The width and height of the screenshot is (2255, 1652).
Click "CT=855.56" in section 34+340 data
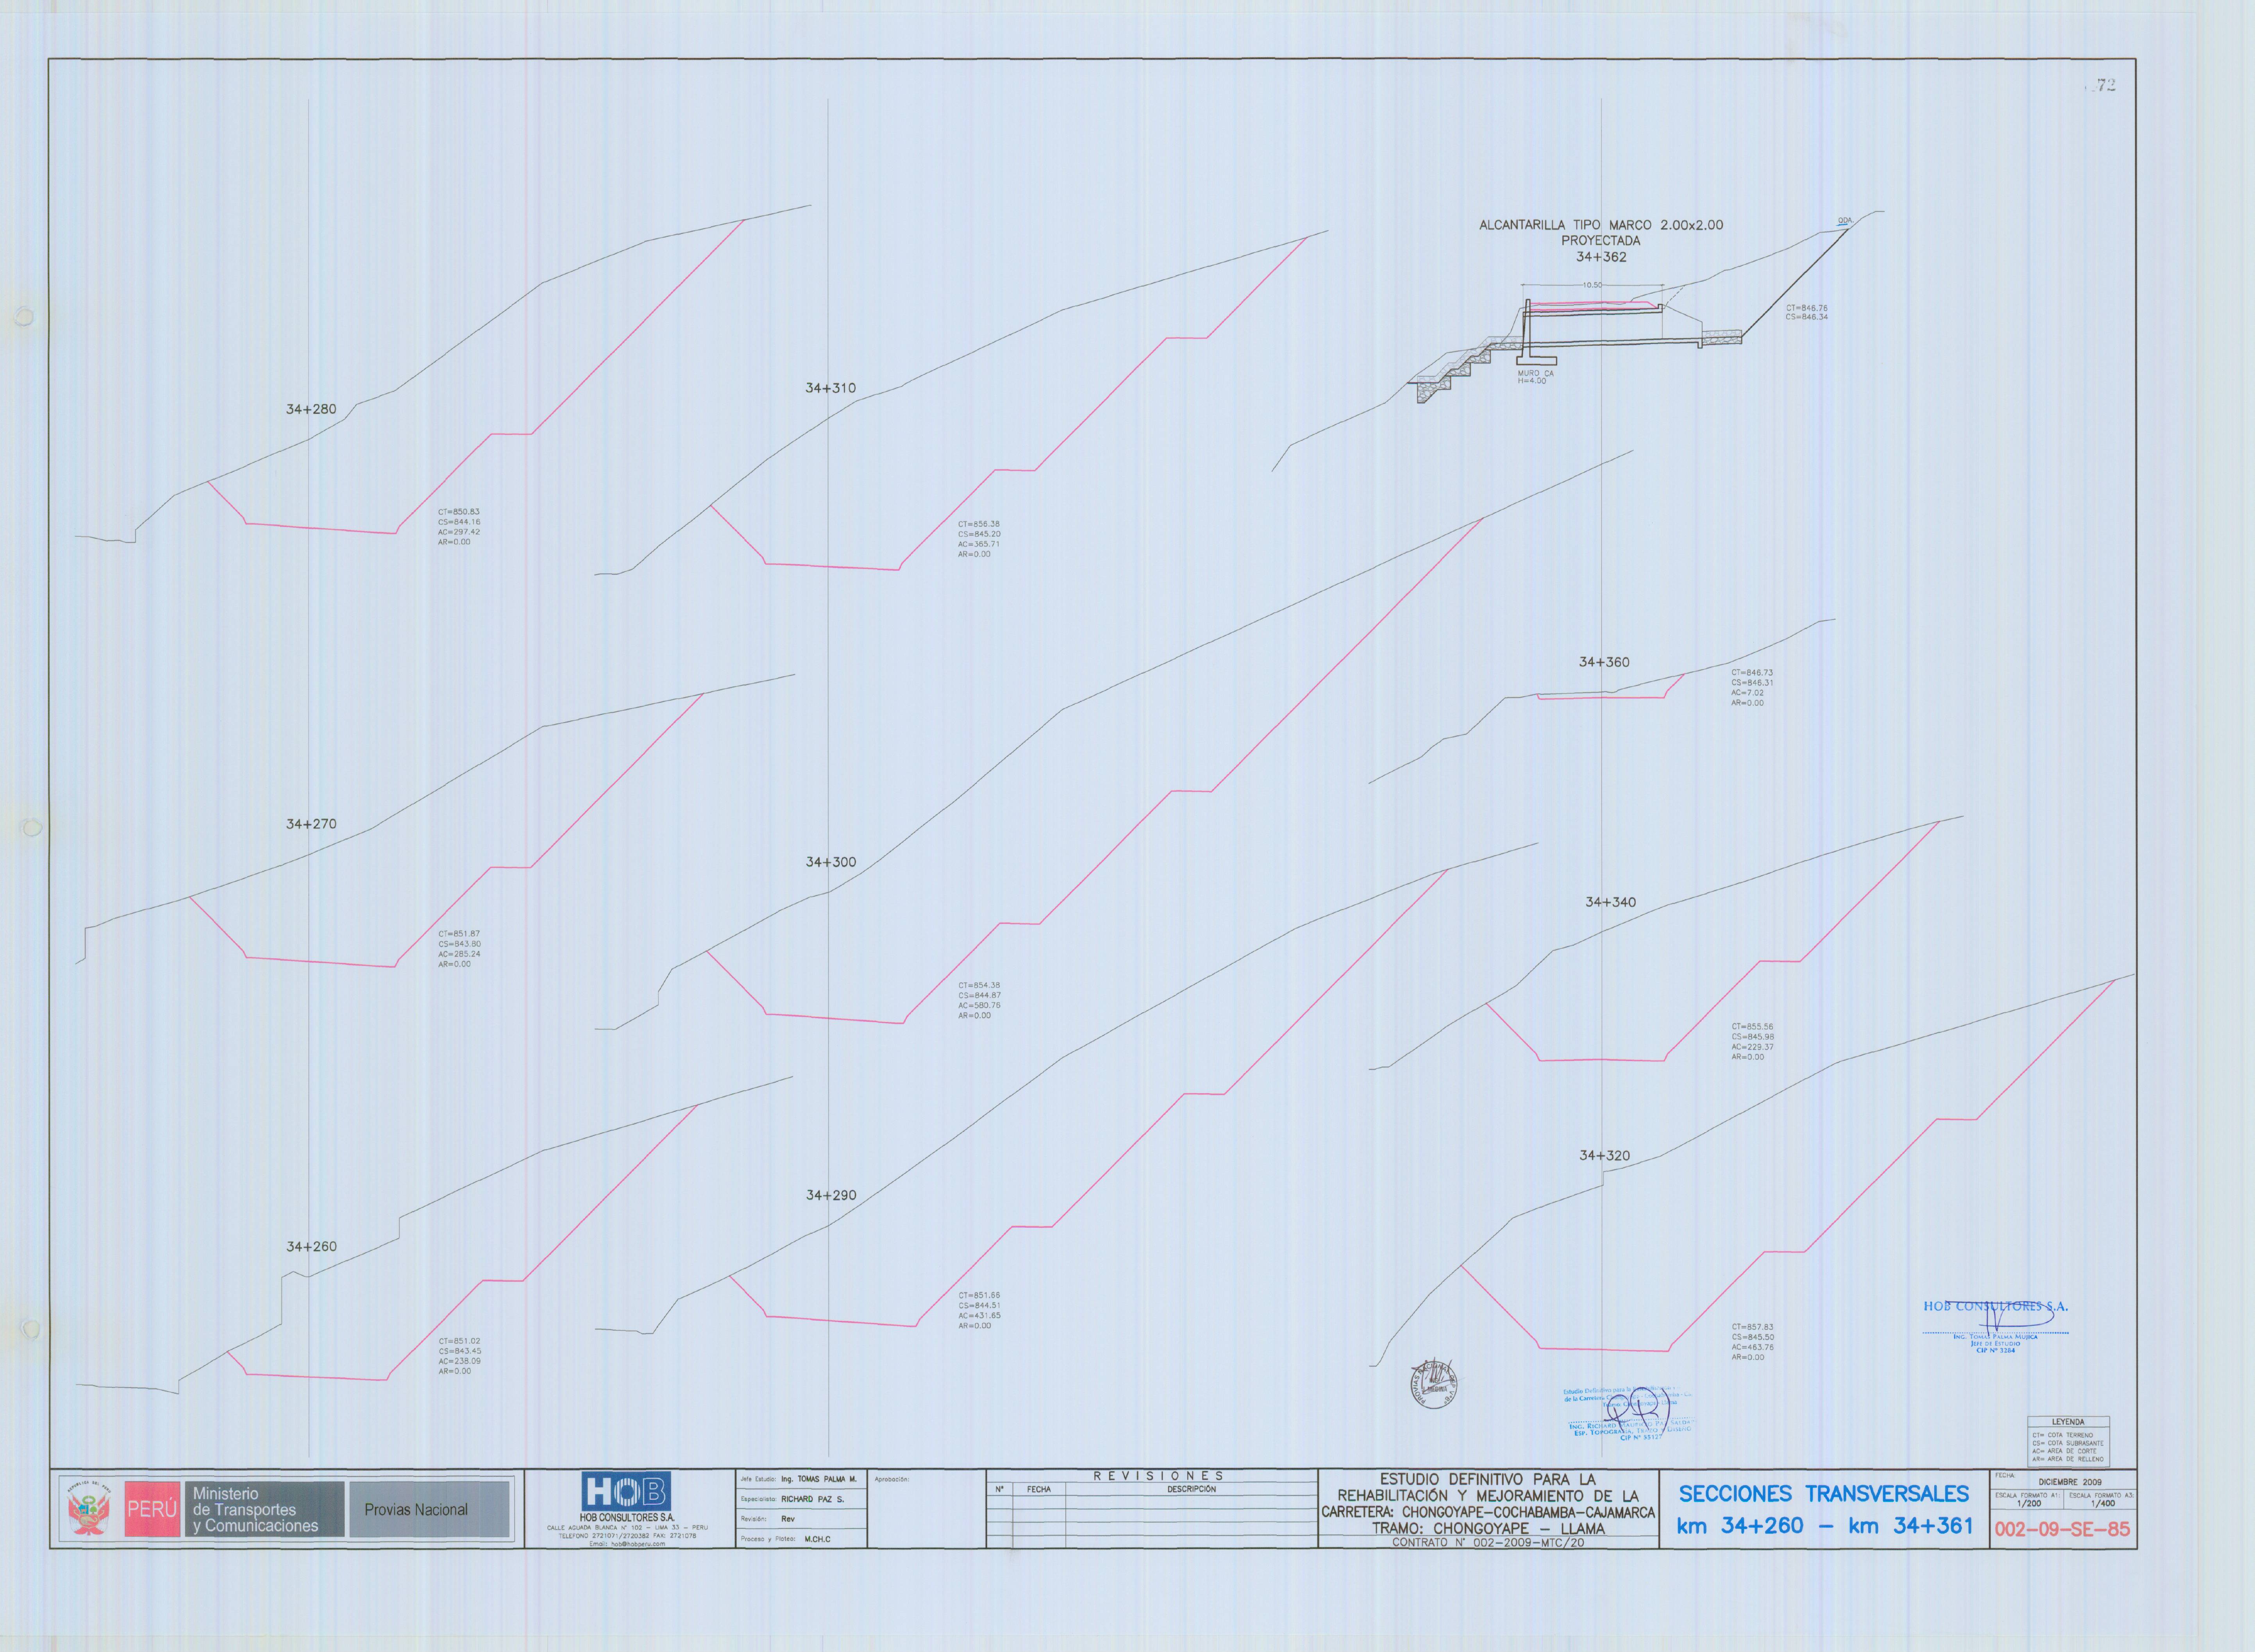[x=1752, y=1027]
